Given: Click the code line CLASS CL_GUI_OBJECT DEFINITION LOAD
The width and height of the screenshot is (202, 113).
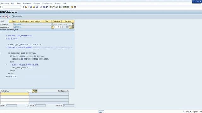Looking at the screenshot, I should point(25,45).
